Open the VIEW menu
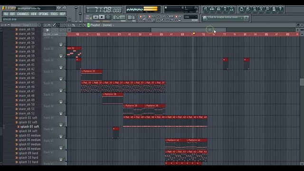The image size is (304, 171). [34, 14]
